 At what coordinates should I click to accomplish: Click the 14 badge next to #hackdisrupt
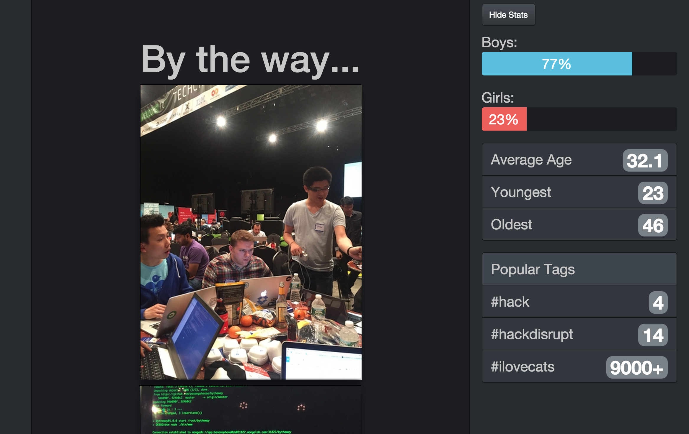pyautogui.click(x=653, y=335)
